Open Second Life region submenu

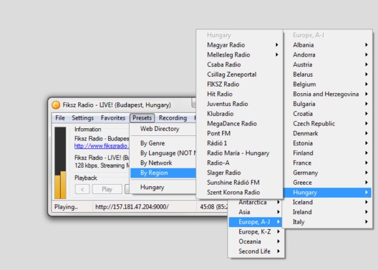click(x=257, y=252)
